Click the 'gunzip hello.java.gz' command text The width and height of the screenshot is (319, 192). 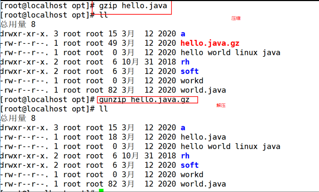(x=144, y=100)
